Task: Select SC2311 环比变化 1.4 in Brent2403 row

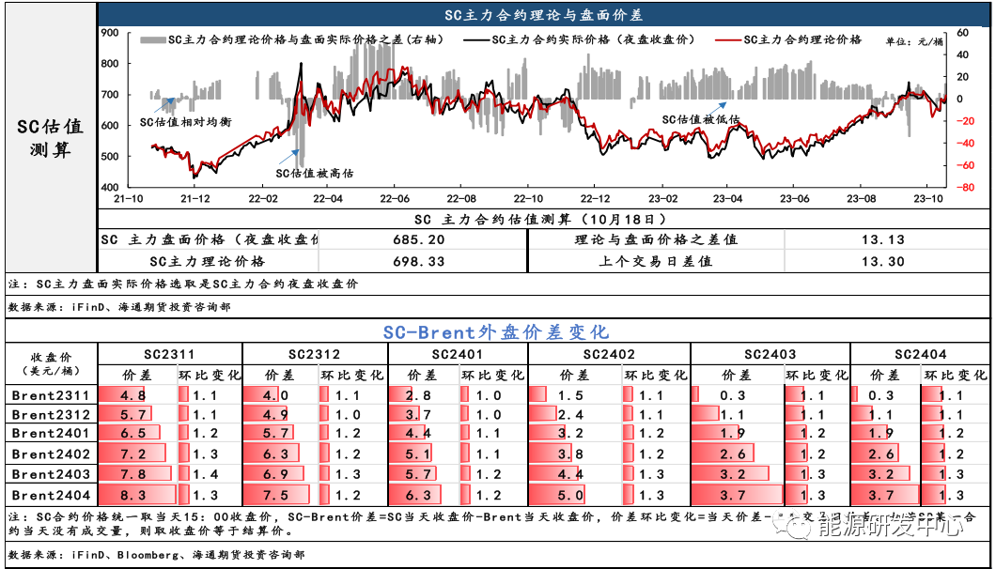Action: [x=206, y=474]
